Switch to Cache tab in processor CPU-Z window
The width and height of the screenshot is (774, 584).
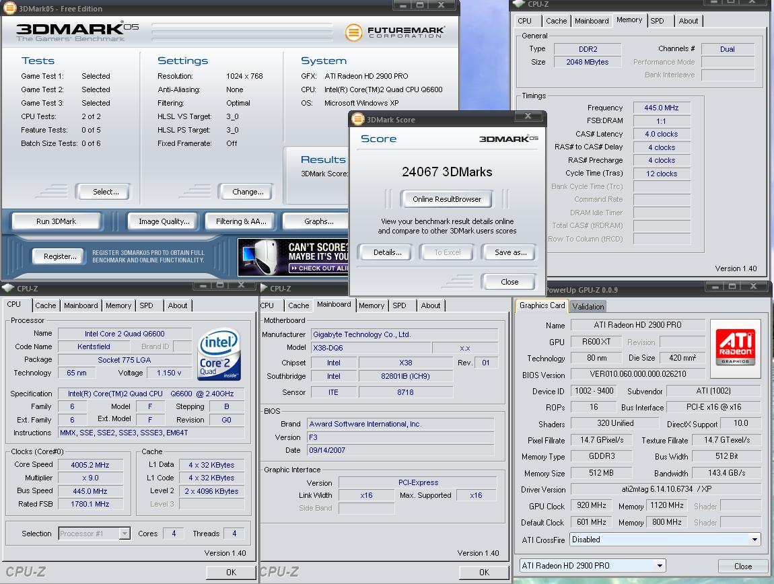click(45, 305)
